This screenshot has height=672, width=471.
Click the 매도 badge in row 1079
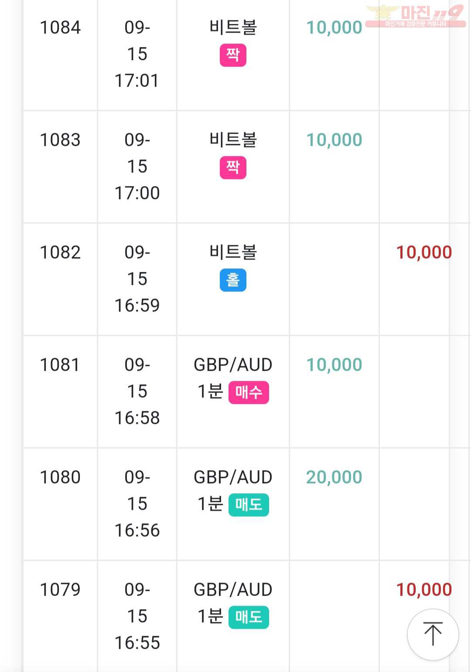coord(249,618)
